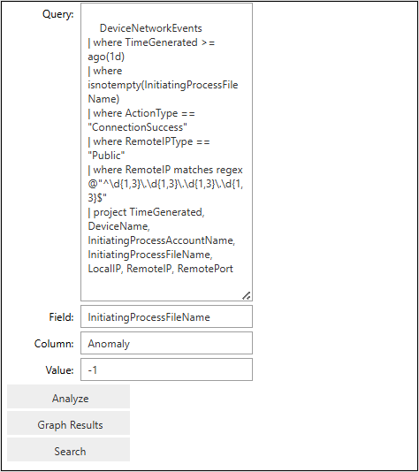419x472 pixels.
Task: Click the Analyze button
Action: [x=68, y=399]
